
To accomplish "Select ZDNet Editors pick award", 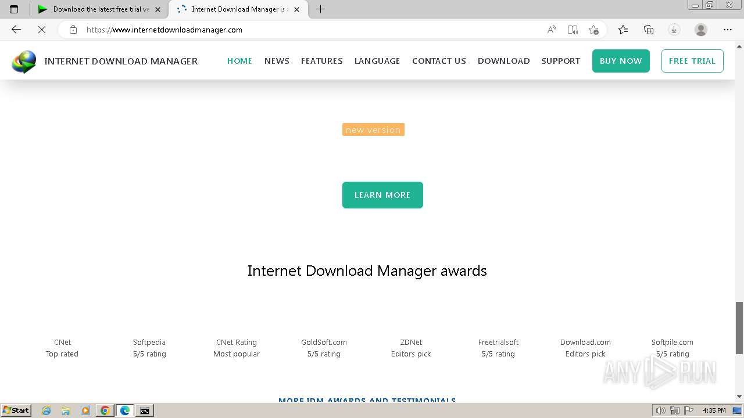I will (411, 348).
